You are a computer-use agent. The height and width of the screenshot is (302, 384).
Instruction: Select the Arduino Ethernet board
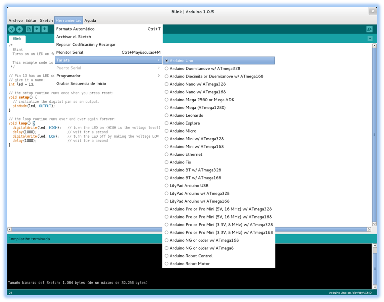(x=219, y=154)
